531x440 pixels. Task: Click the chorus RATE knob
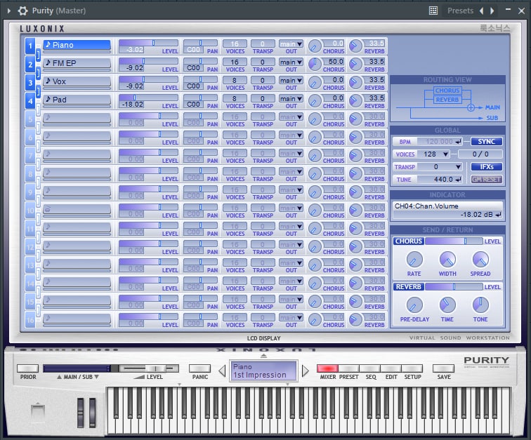tap(414, 260)
